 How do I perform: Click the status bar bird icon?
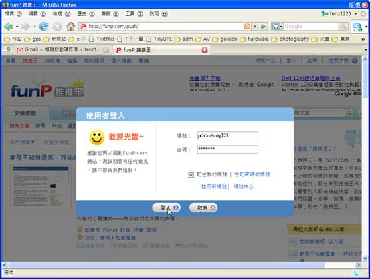click(355, 273)
